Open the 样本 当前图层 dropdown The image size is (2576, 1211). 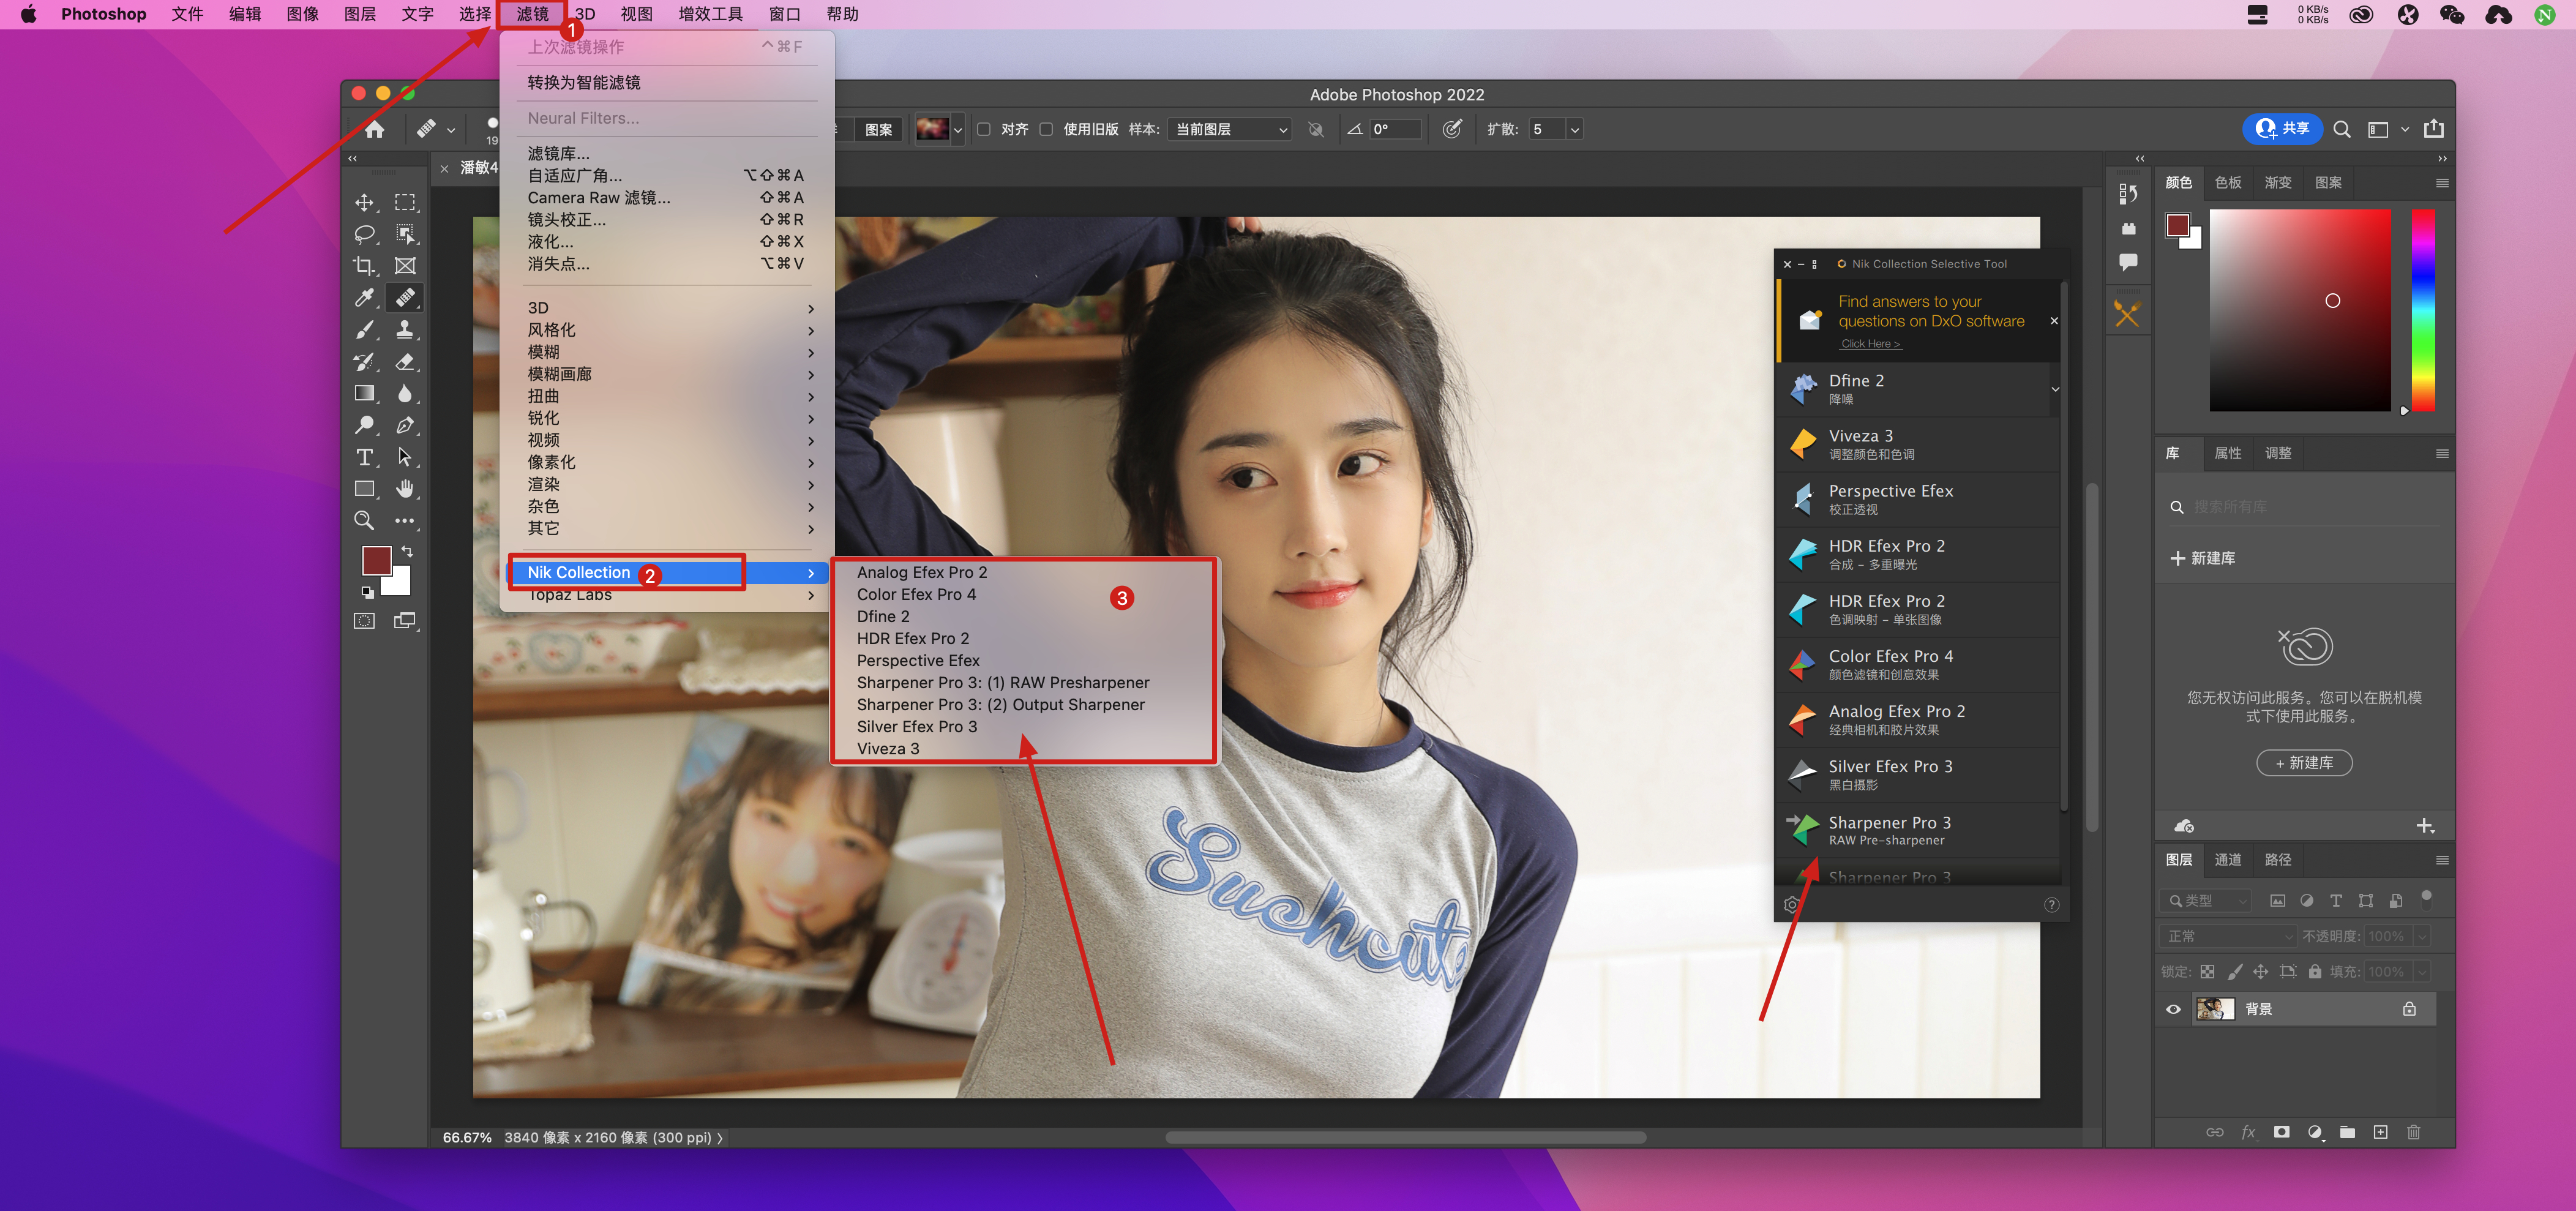coord(1230,130)
